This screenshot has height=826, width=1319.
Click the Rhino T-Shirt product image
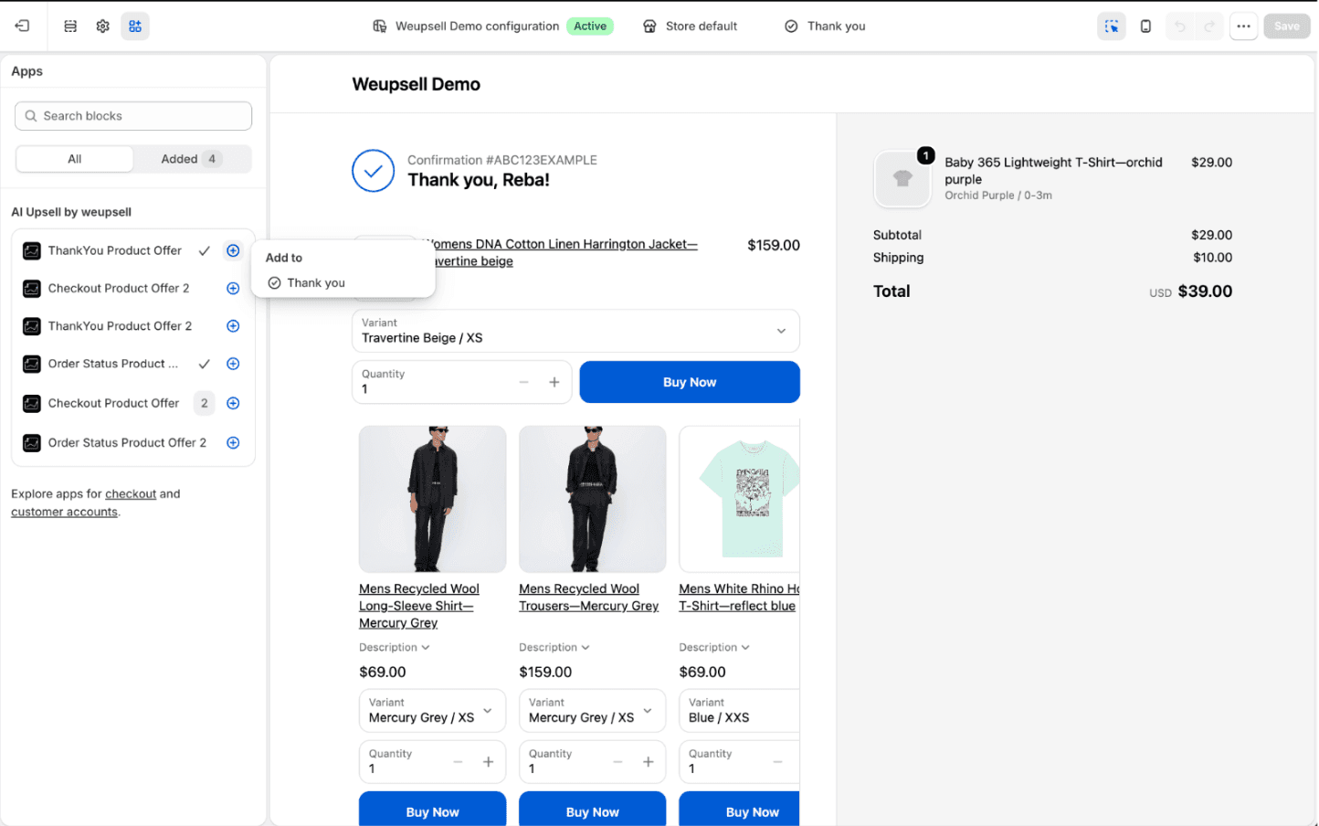click(x=740, y=499)
